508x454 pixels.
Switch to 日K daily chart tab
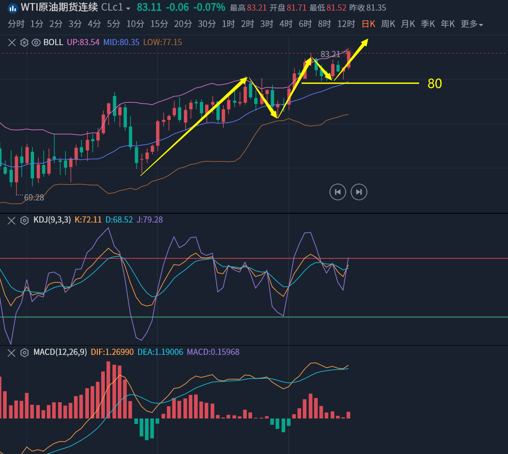click(368, 24)
